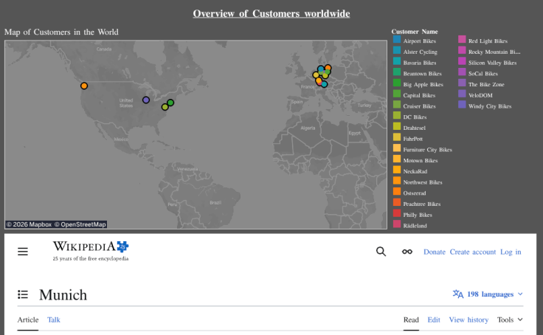Viewport: 543px width, 335px height.
Task: Select the Northwest Bikes legend swatch
Action: pyautogui.click(x=397, y=181)
